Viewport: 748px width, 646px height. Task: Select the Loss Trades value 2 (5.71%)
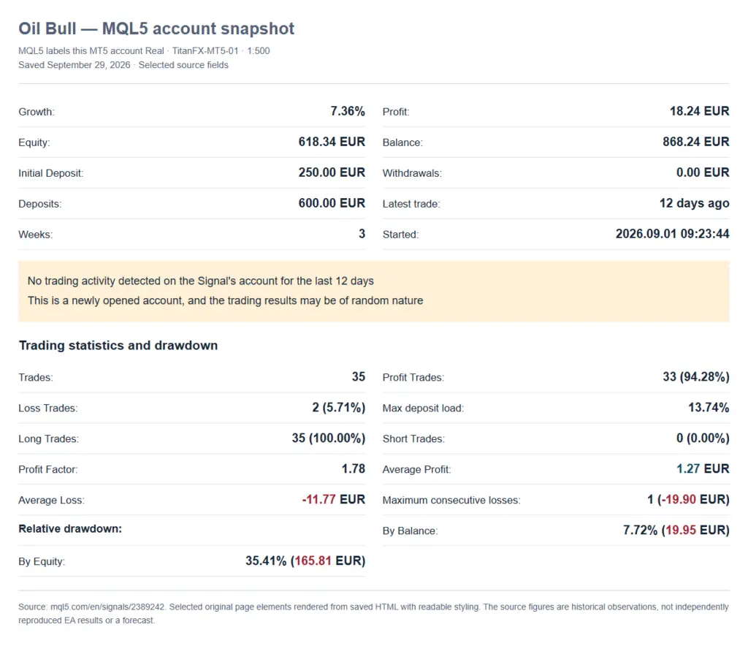339,408
